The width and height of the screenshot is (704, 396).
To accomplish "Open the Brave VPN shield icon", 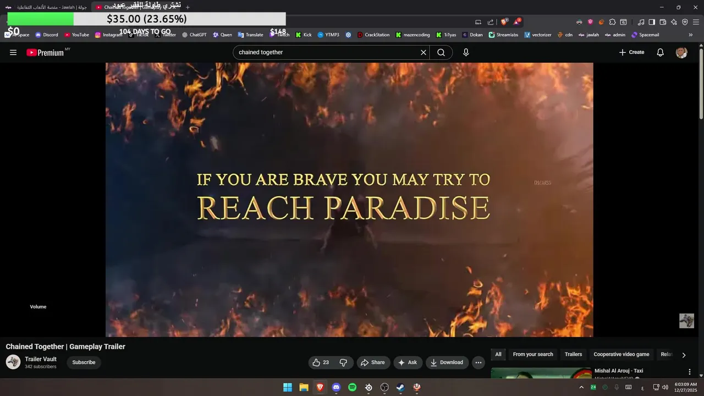I will [x=685, y=22].
